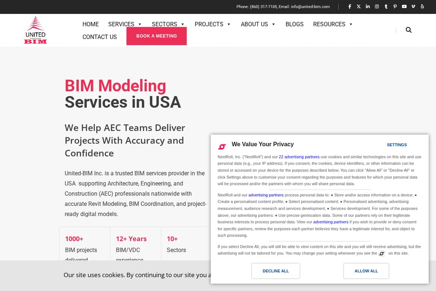Screen dimensions: 436x291
Task: Open the 22 advertising partners link
Action: click(299, 157)
